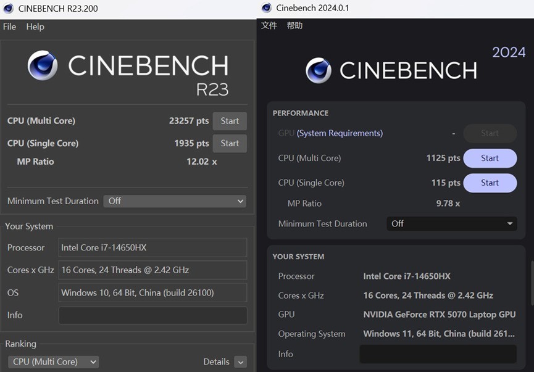Click the Cinebench 2024 sphere logo
Viewport: 534px width, 372px height.
click(x=319, y=70)
